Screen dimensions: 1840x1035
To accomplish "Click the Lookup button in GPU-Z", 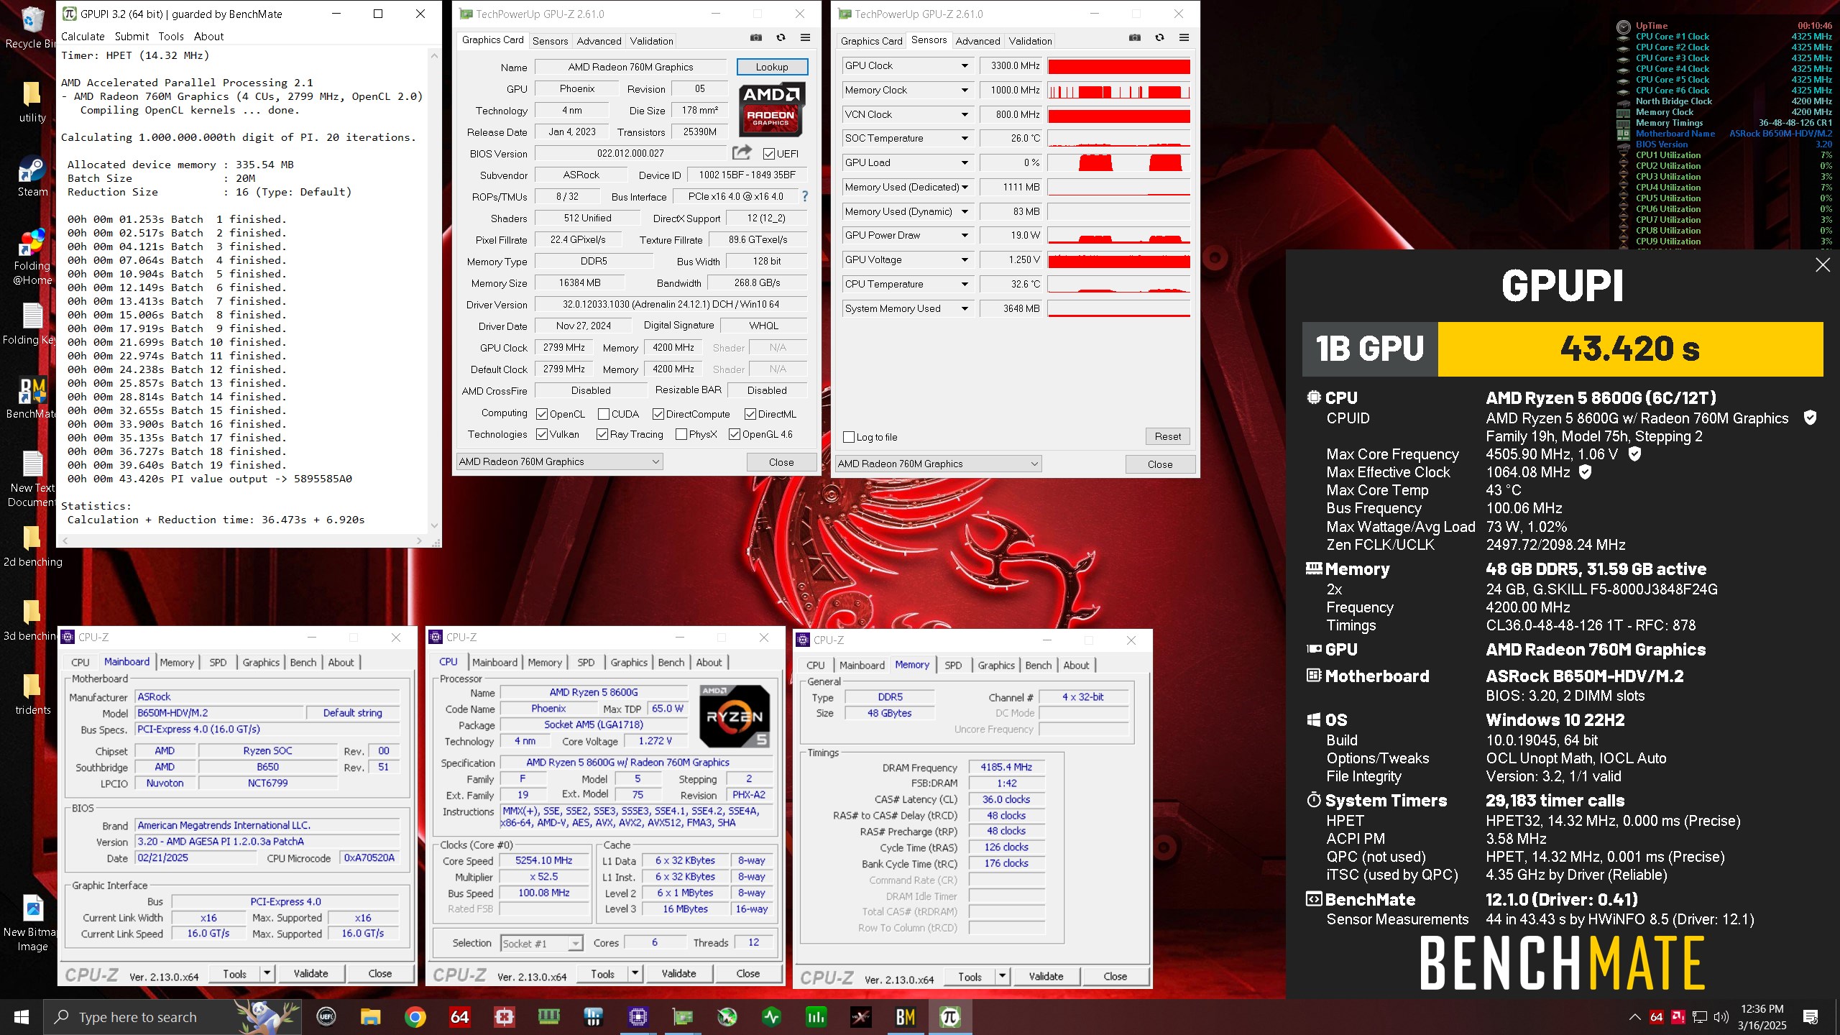I will tap(772, 67).
